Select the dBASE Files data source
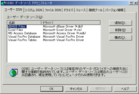139x94 pixels. pos(17,26)
